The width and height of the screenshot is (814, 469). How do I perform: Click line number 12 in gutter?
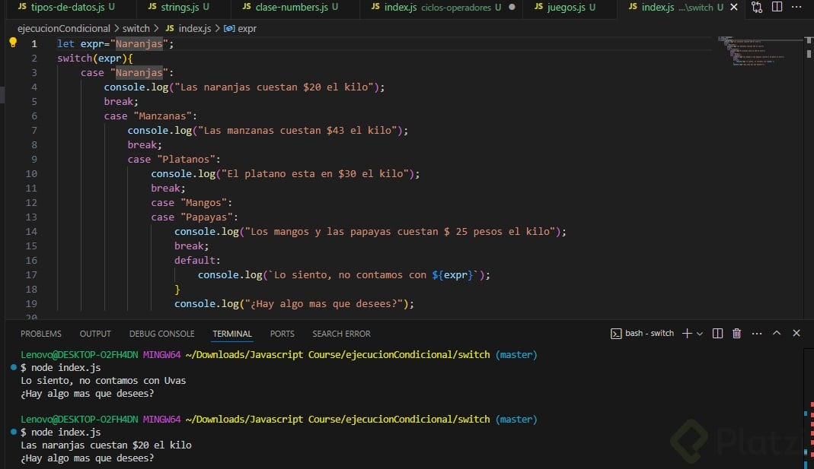click(x=31, y=203)
